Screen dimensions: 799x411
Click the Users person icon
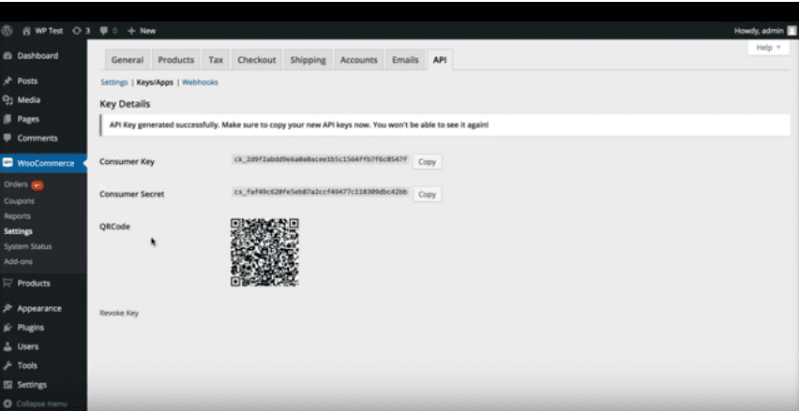(8, 346)
